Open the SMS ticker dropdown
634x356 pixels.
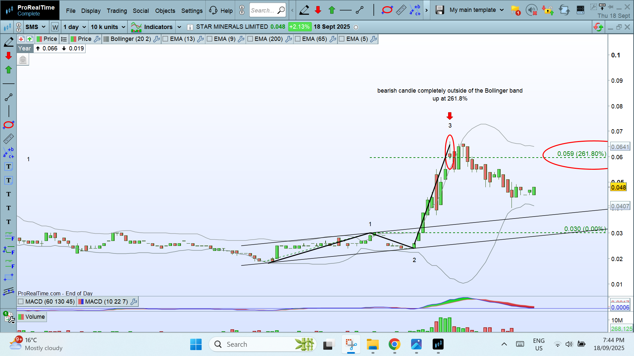coord(36,27)
